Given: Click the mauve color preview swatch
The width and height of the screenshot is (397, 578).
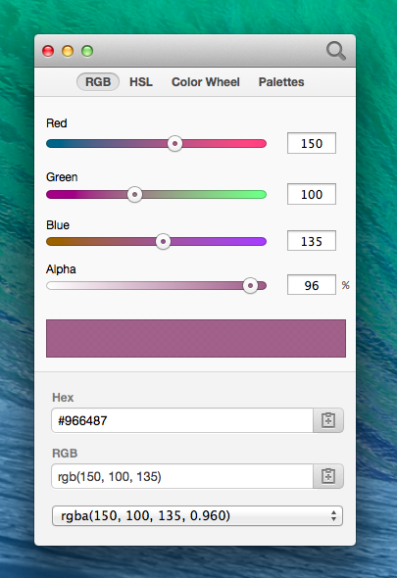Looking at the screenshot, I should pos(196,338).
